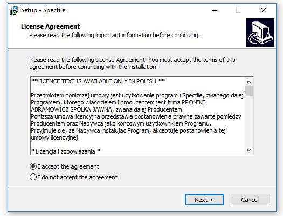This screenshot has height=216, width=283.
Task: Minimize the Setup - Specfile window
Action: (215, 10)
